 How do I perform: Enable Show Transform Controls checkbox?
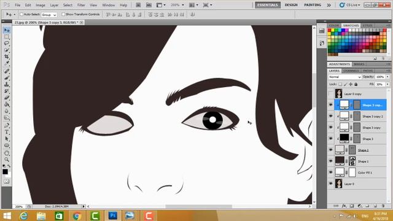click(x=63, y=14)
